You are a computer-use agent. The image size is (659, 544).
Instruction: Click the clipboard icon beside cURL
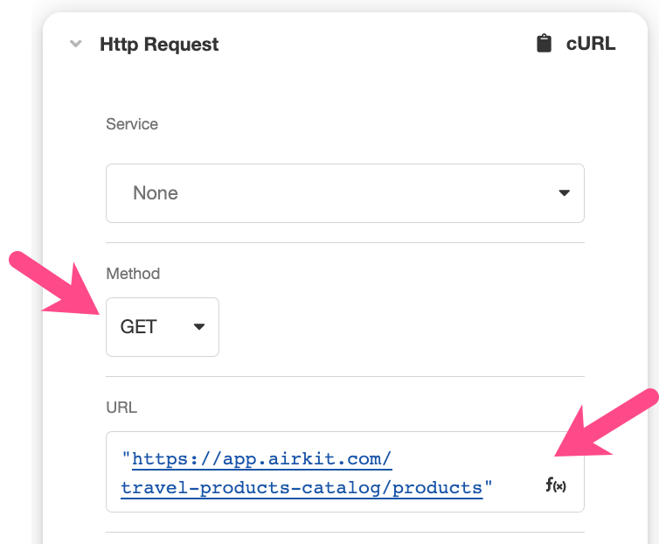pos(544,44)
